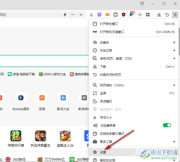
Task: Open the uBlock red shield extension icon
Action: 124,15
